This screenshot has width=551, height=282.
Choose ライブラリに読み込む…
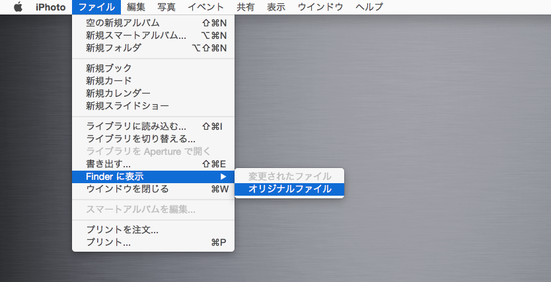[x=153, y=126]
